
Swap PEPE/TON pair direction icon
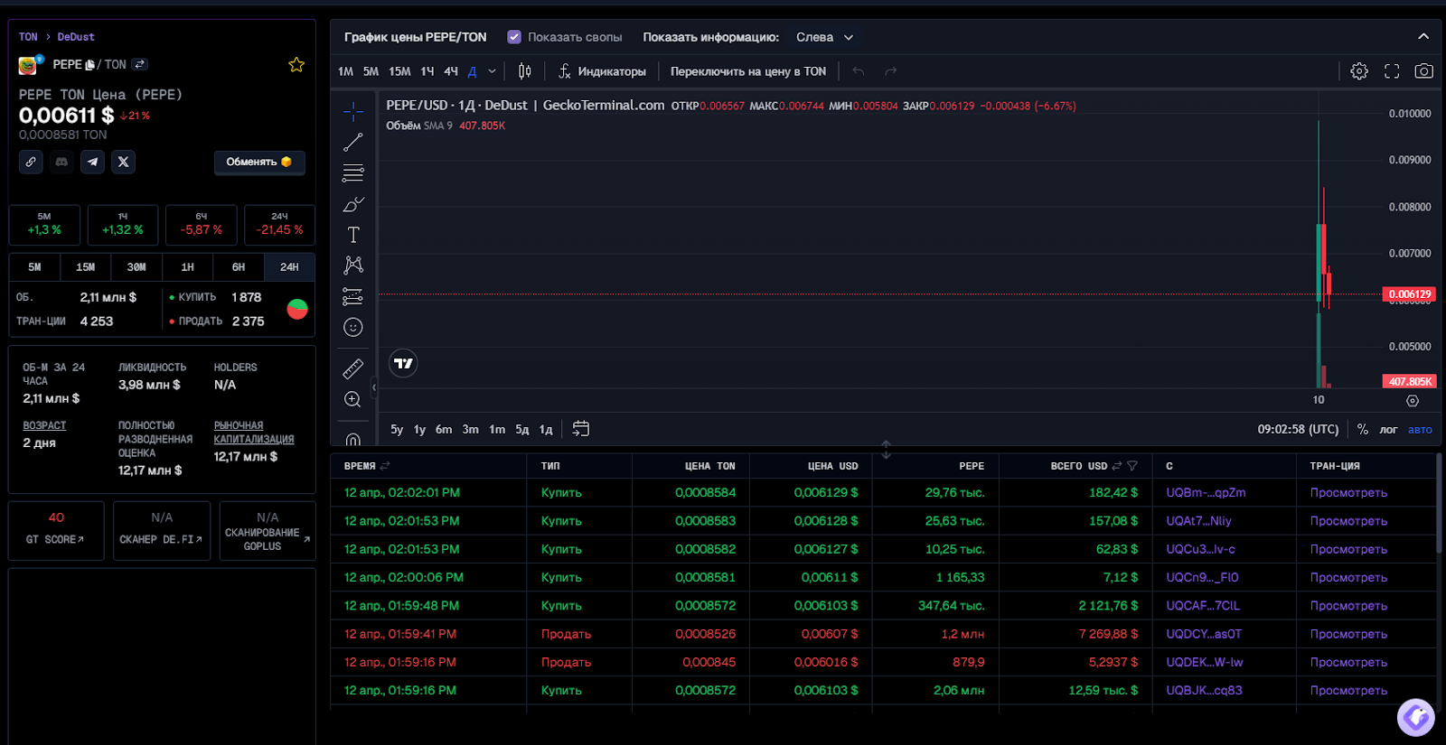(139, 64)
